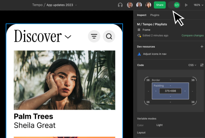Select the middle collaborator avatar
The height and width of the screenshot is (138, 205).
click(139, 5)
